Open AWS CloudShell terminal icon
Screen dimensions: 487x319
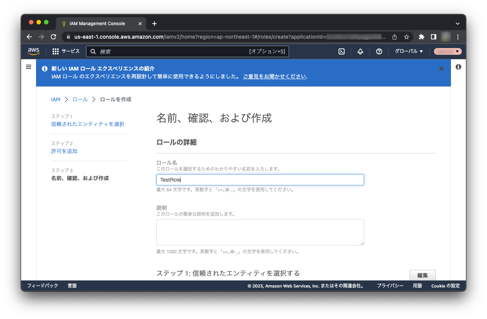(342, 51)
